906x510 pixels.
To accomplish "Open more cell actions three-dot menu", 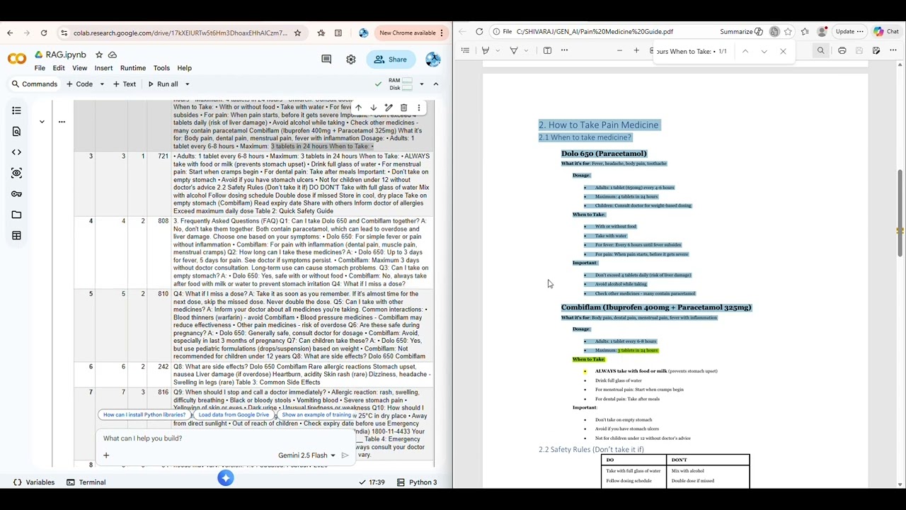I will click(x=419, y=108).
